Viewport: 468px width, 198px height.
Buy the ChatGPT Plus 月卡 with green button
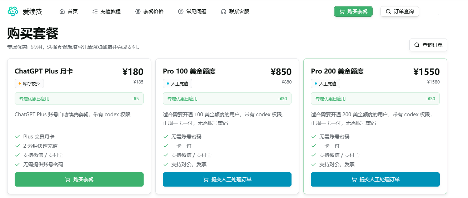[x=79, y=179]
